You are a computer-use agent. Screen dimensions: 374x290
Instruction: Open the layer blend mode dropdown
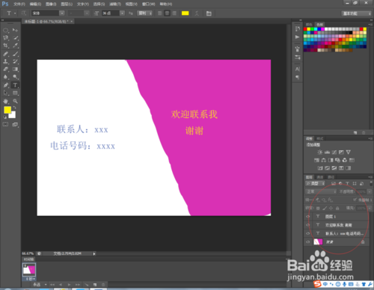(x=321, y=191)
